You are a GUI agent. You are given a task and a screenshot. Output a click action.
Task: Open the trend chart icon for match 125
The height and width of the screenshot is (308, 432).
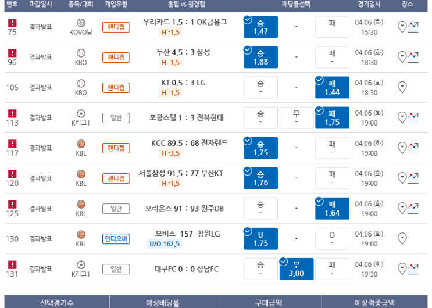(413, 208)
